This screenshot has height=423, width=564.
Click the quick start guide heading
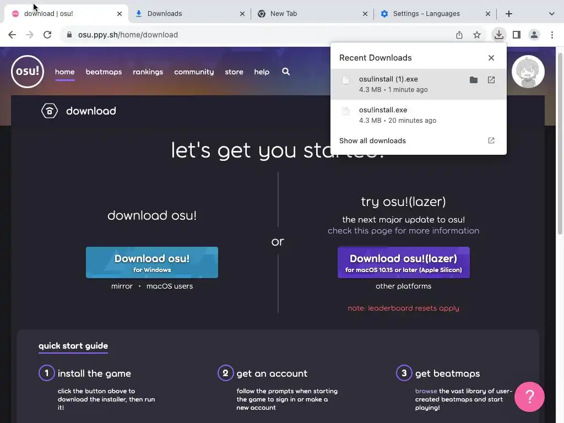73,346
